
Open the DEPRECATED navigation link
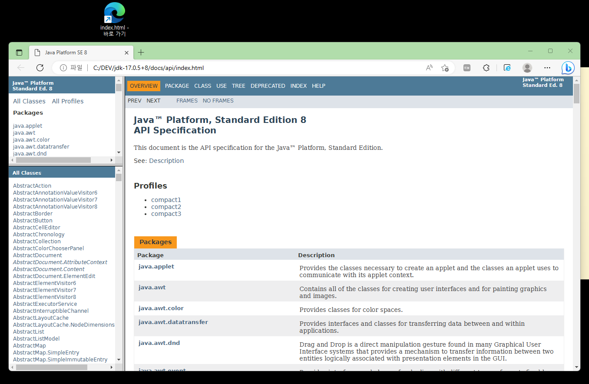[268, 86]
